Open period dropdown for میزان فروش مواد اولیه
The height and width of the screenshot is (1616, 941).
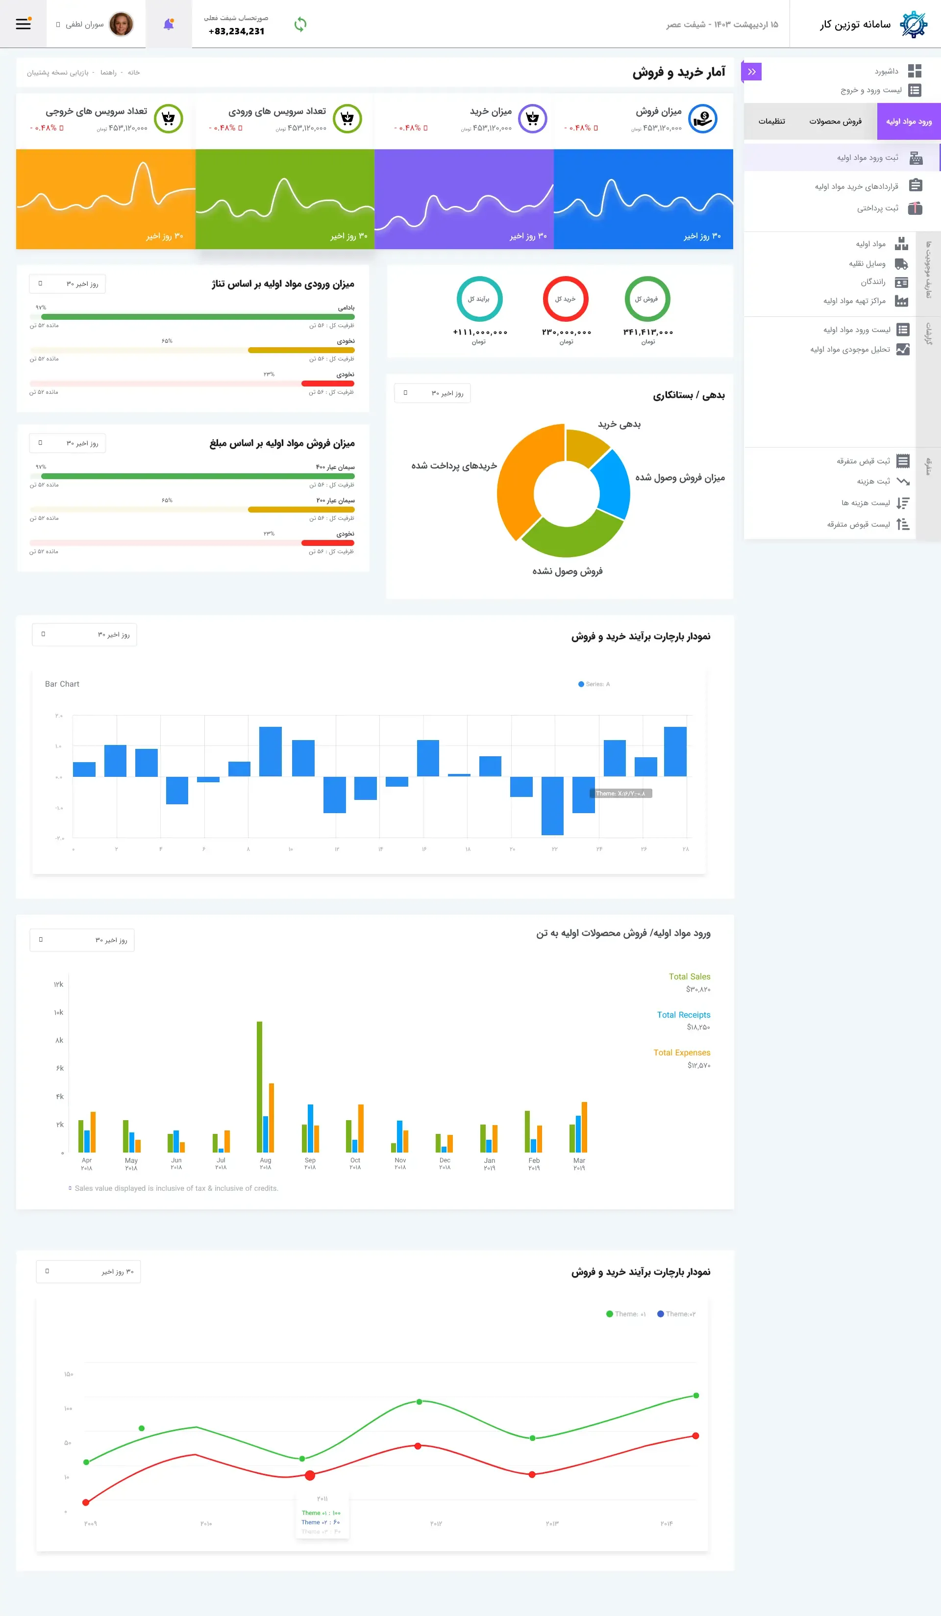click(x=67, y=443)
